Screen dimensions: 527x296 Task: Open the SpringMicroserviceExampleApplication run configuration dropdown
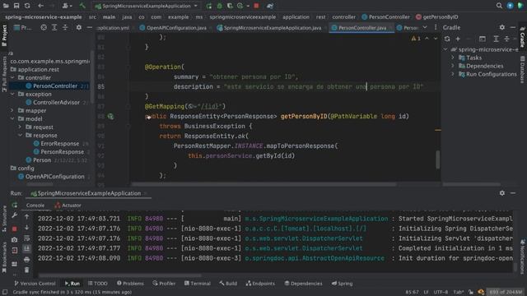click(x=147, y=6)
